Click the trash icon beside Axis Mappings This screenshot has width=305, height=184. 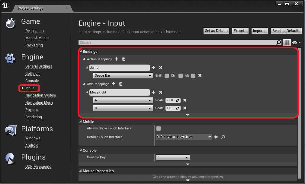pos(121,84)
